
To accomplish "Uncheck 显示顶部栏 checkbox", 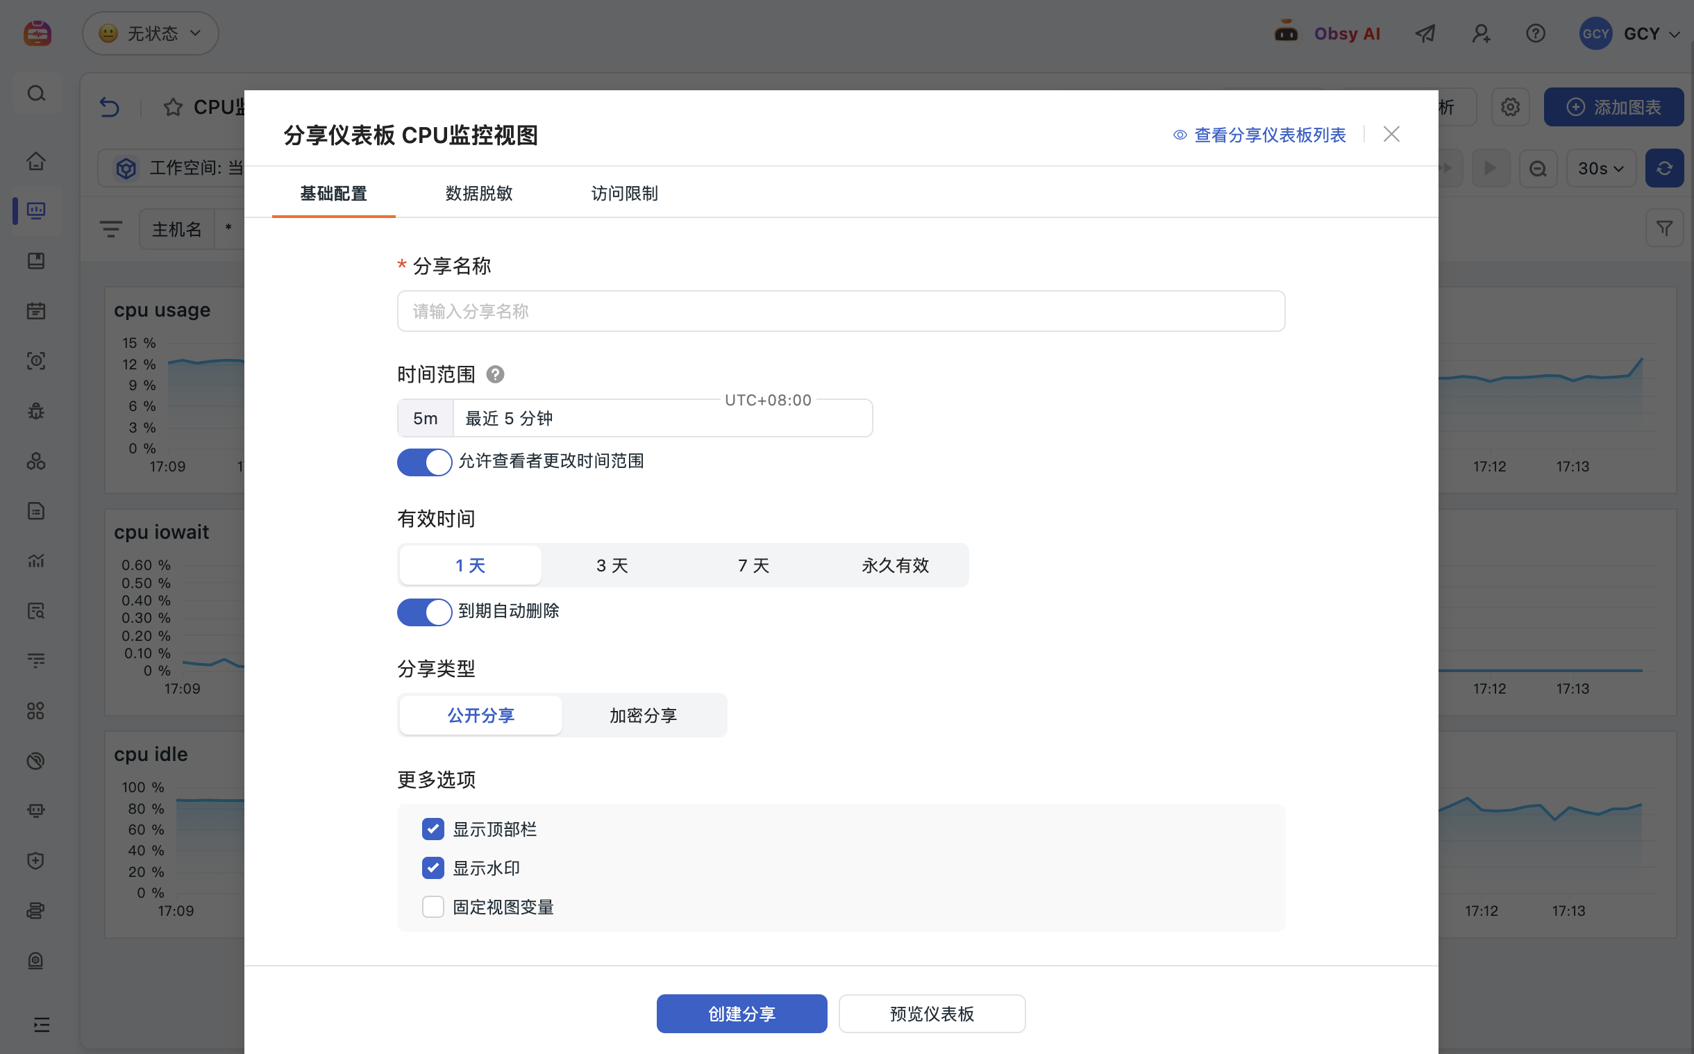I will [x=433, y=829].
